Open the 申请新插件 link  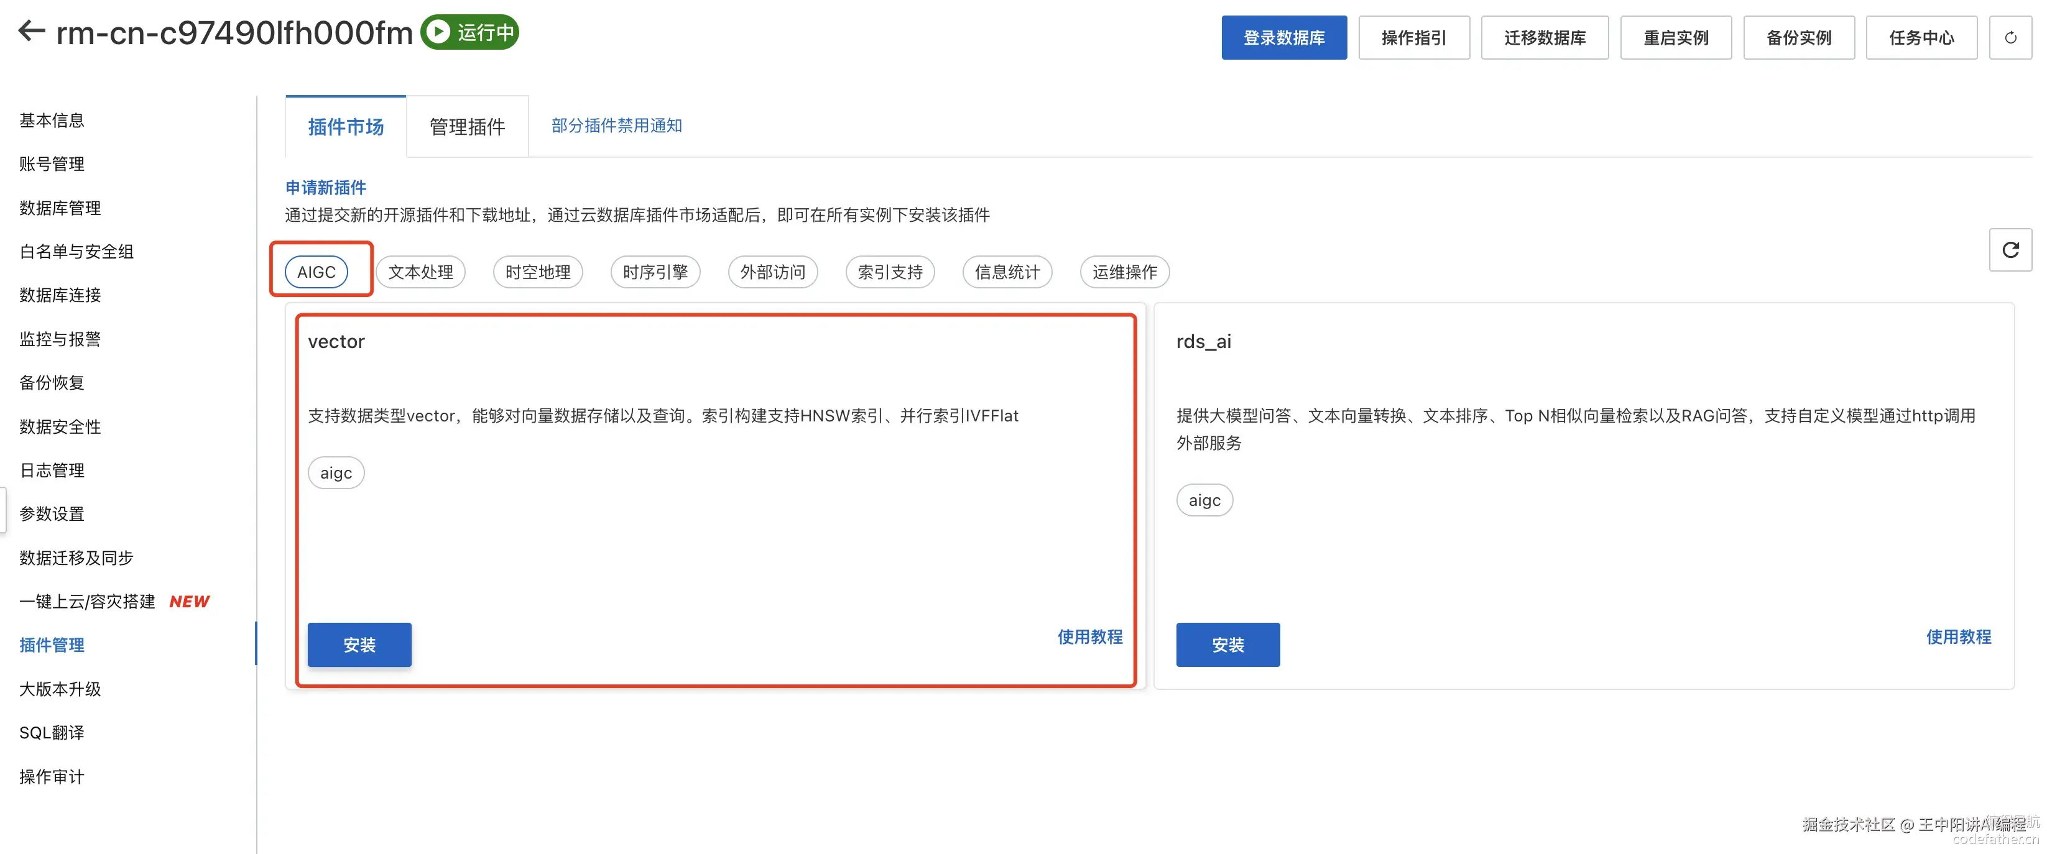tap(326, 188)
